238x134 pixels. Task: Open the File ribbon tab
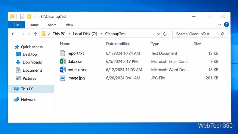coord(16,25)
